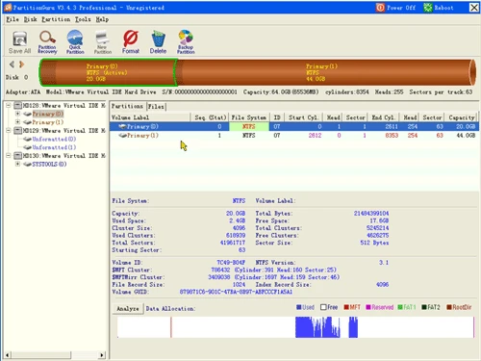Click the Analyze button

[128, 308]
